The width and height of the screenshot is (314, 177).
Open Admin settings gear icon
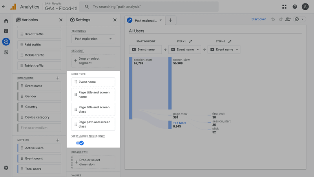pyautogui.click(x=6, y=168)
